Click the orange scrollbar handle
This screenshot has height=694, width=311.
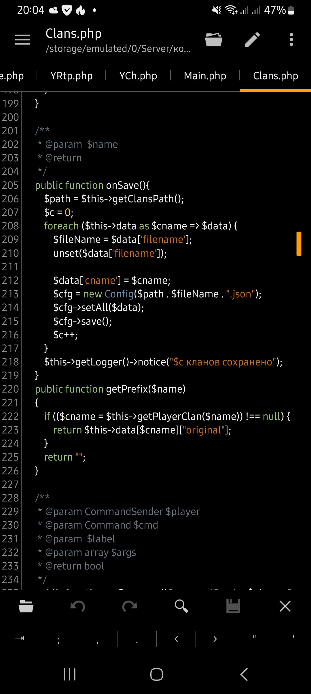point(299,244)
